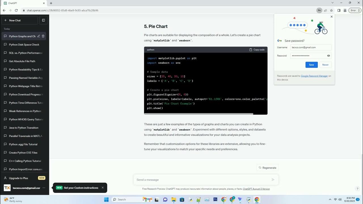Close the Save password popup
Viewport: 363px width, 204px height.
pyautogui.click(x=332, y=17)
